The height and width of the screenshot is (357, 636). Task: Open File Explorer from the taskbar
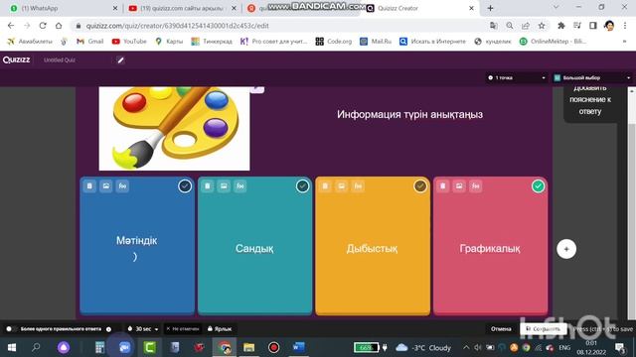(248, 347)
